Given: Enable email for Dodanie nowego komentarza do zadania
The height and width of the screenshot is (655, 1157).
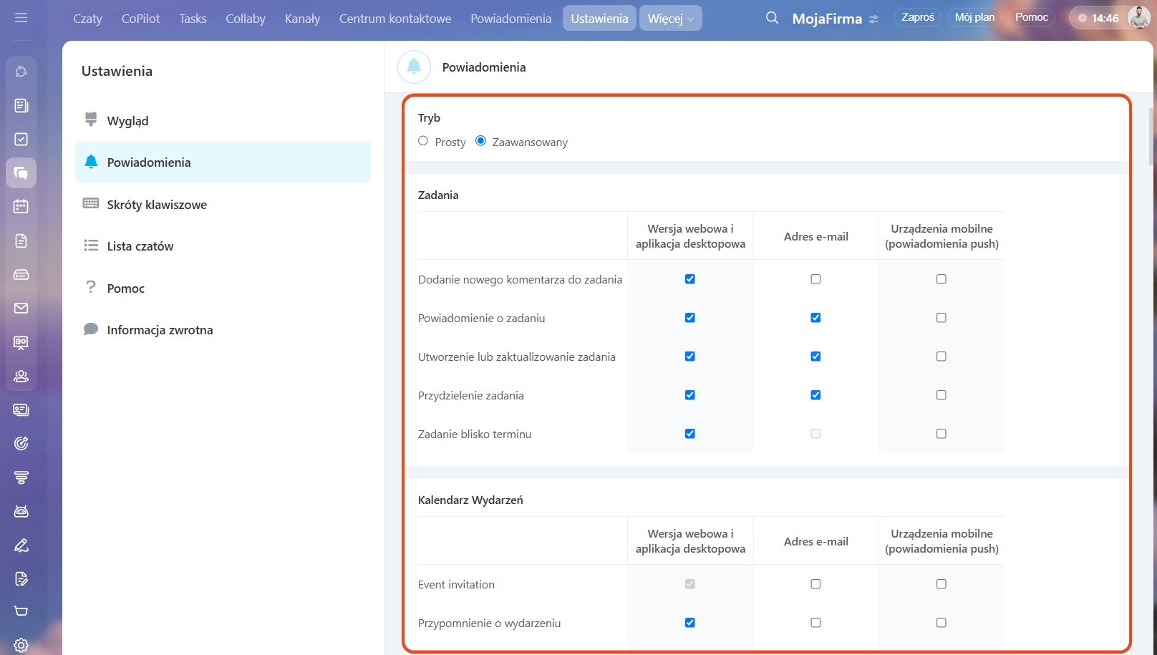Looking at the screenshot, I should [815, 279].
